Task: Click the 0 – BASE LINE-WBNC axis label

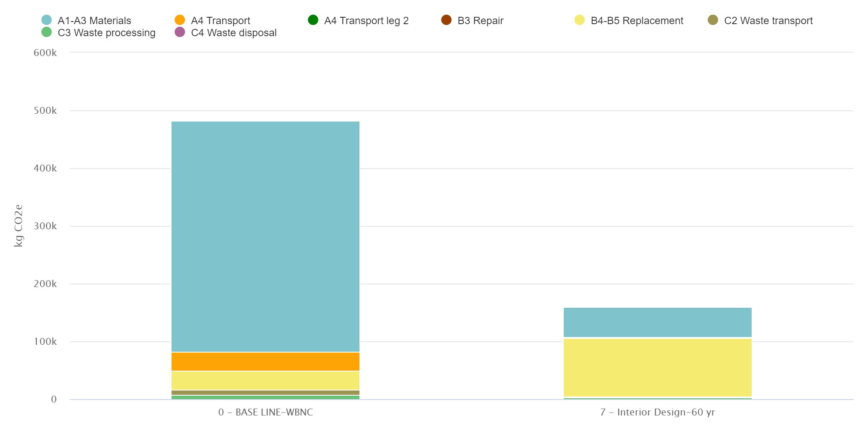Action: [265, 412]
